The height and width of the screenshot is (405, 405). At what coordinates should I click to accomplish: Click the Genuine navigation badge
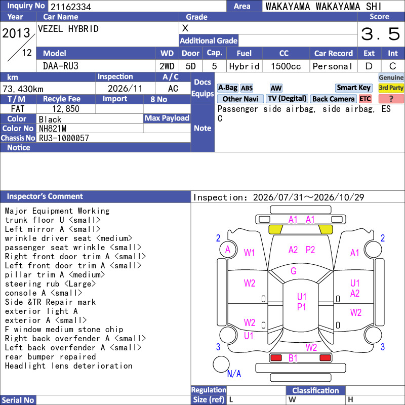[x=391, y=77]
